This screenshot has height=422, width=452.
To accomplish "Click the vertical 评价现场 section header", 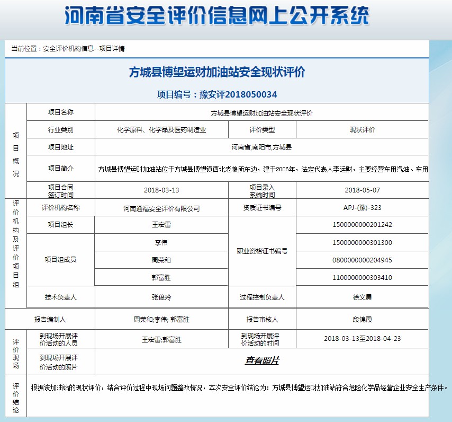I will (16, 354).
